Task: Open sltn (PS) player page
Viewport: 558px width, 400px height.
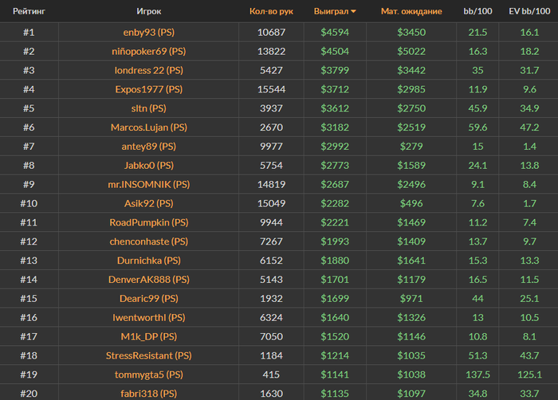Action: [x=149, y=108]
